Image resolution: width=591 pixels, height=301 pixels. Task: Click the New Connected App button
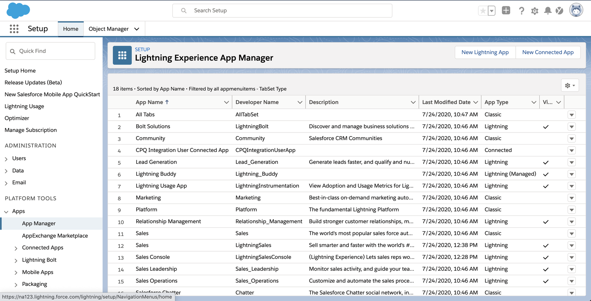(548, 52)
